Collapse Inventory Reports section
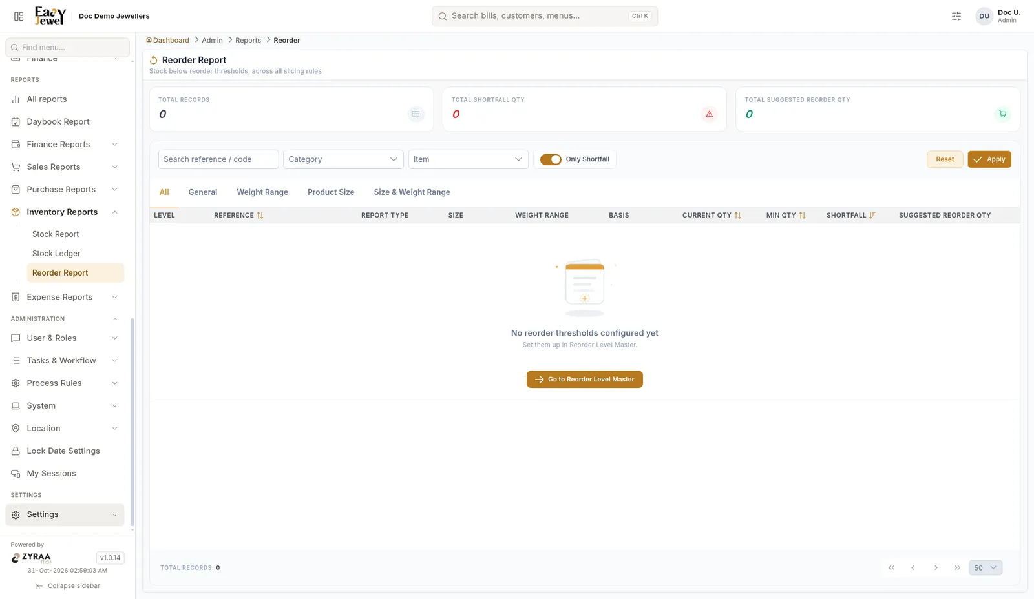Image resolution: width=1034 pixels, height=599 pixels. click(x=65, y=212)
